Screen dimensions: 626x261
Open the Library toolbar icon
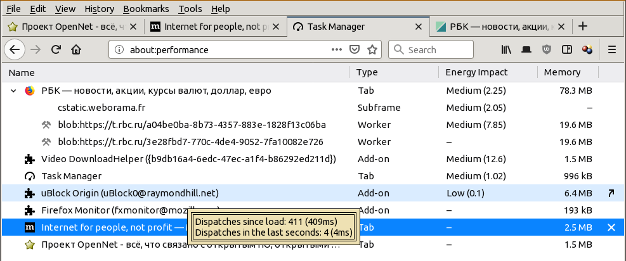507,49
